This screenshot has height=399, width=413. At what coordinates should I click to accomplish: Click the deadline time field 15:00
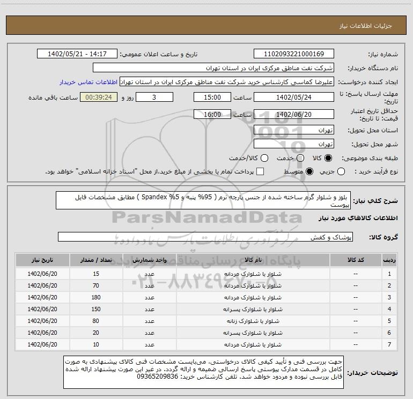pyautogui.click(x=212, y=97)
